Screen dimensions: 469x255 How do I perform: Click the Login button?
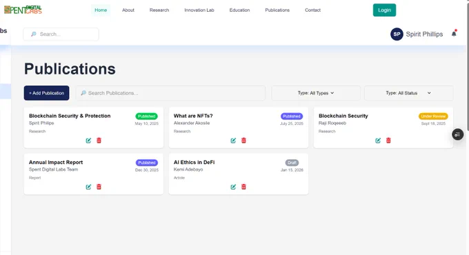click(384, 10)
